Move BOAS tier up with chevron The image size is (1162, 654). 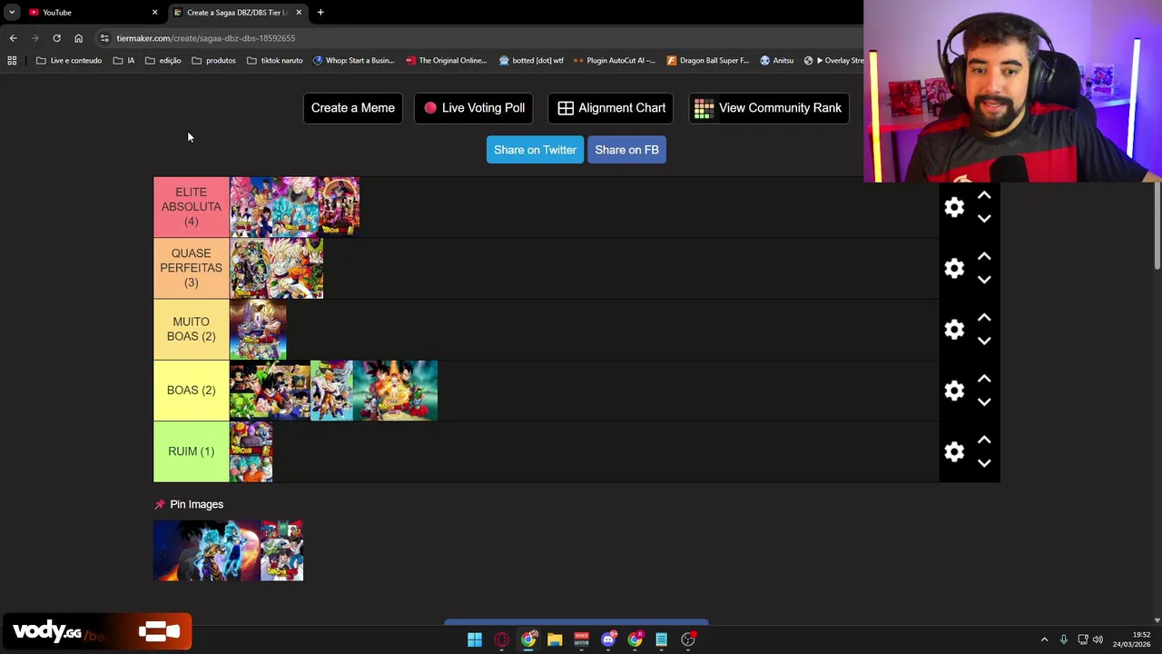[984, 379]
